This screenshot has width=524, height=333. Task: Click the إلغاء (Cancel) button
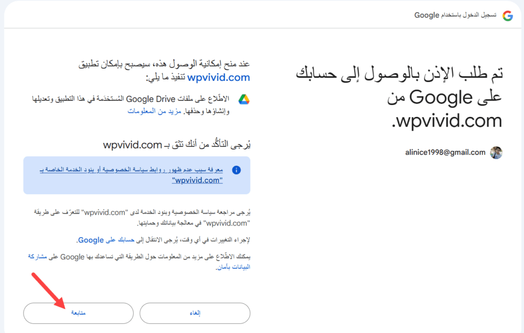[195, 313]
